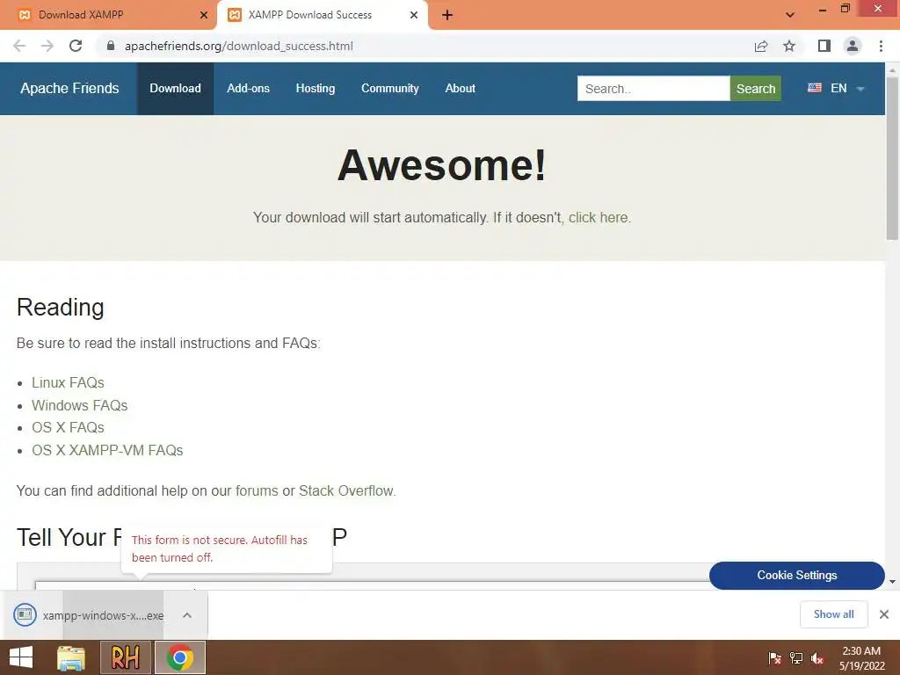Open the Community nav item
This screenshot has height=675, width=900.
[389, 89]
